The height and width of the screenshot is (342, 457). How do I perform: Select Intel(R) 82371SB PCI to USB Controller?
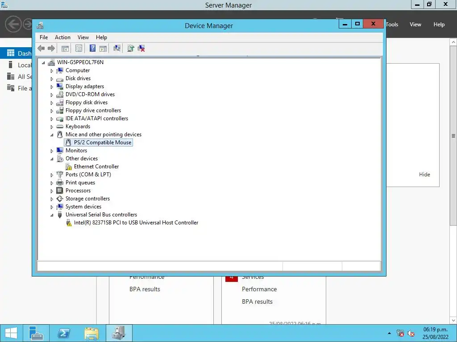coord(136,223)
